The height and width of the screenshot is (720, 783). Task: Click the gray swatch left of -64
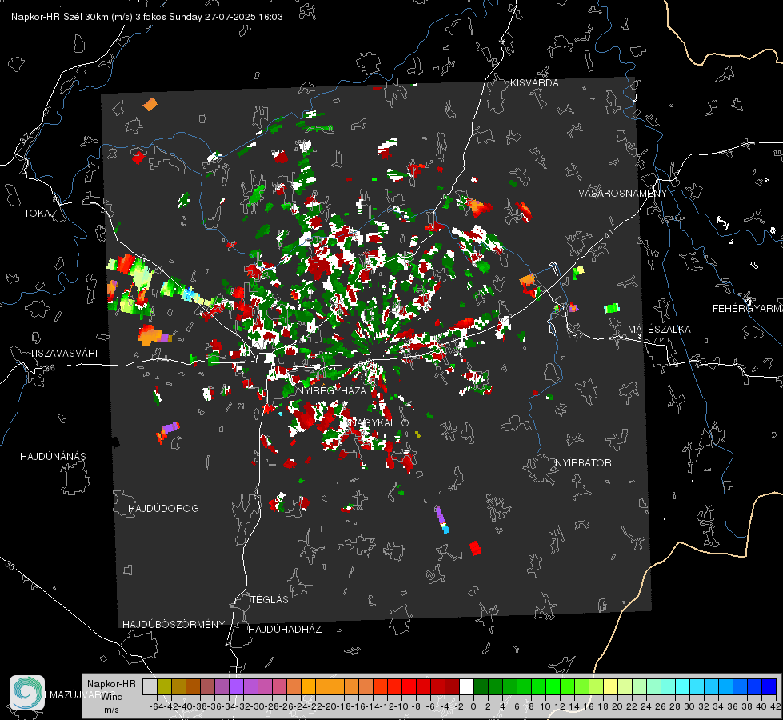point(150,686)
